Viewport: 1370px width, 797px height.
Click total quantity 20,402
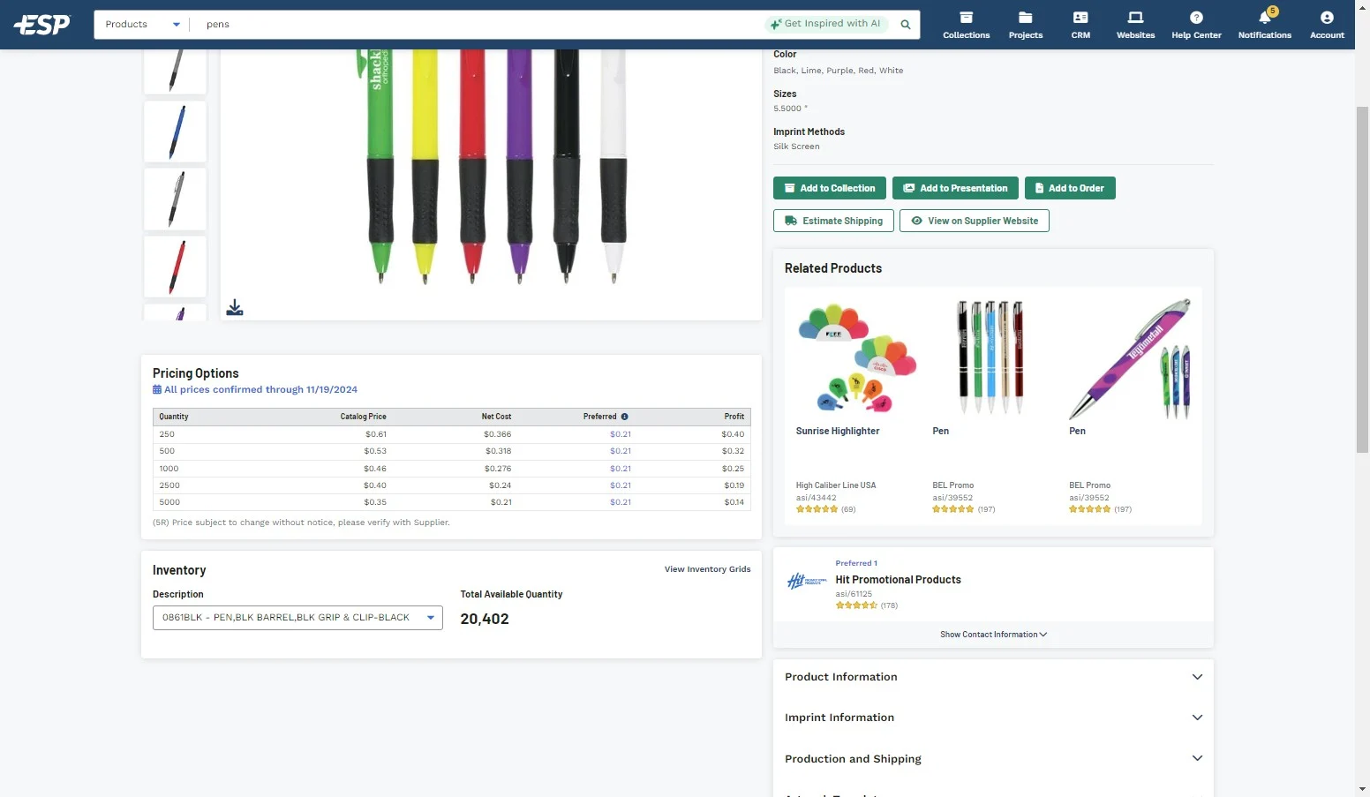coord(485,620)
